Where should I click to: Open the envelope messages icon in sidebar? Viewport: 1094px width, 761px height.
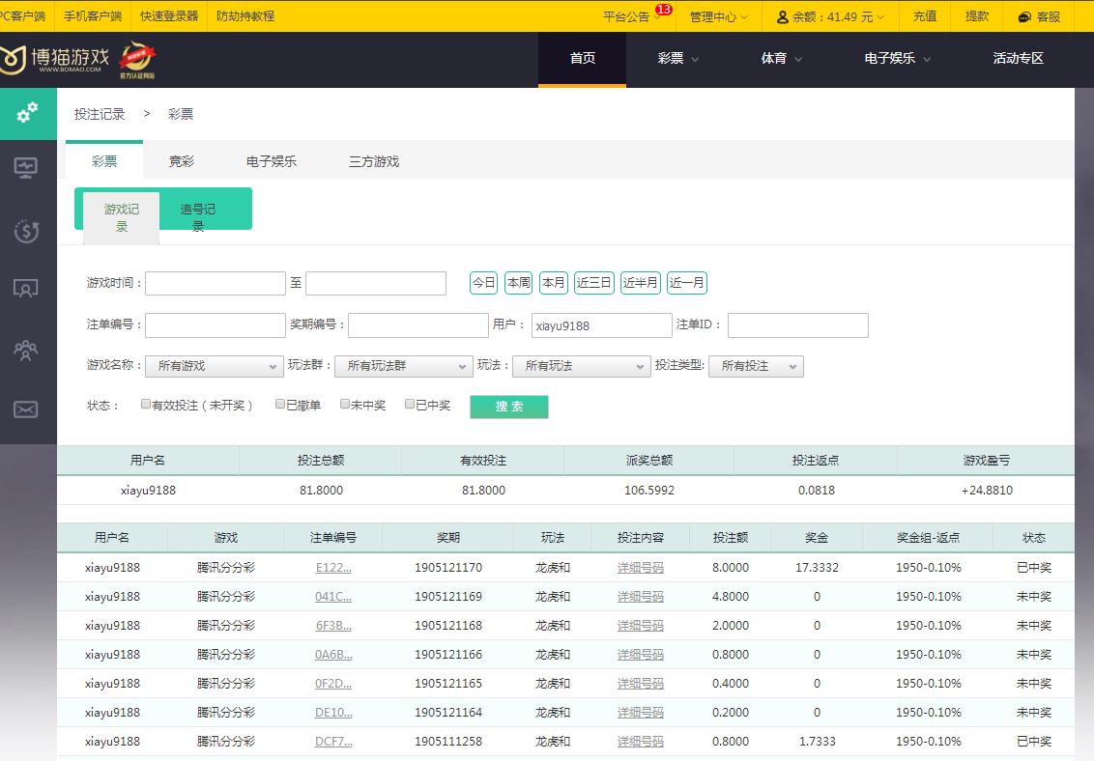(x=28, y=409)
